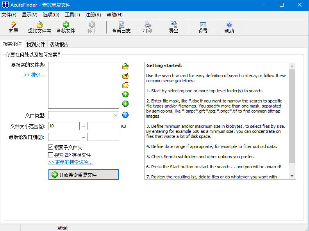This screenshot has width=309, height=231.
Task: Click the end date field of 最后修改日期
Action: (x=103, y=137)
